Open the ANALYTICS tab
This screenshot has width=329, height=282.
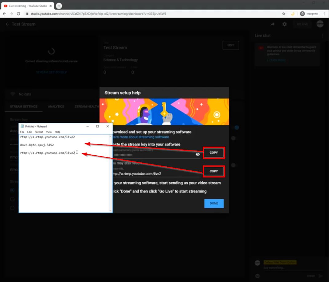tap(56, 106)
